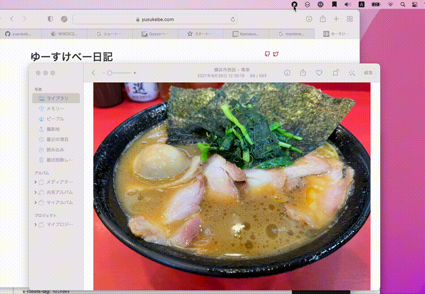Open the recently deleted trash item in sidebar

point(56,160)
